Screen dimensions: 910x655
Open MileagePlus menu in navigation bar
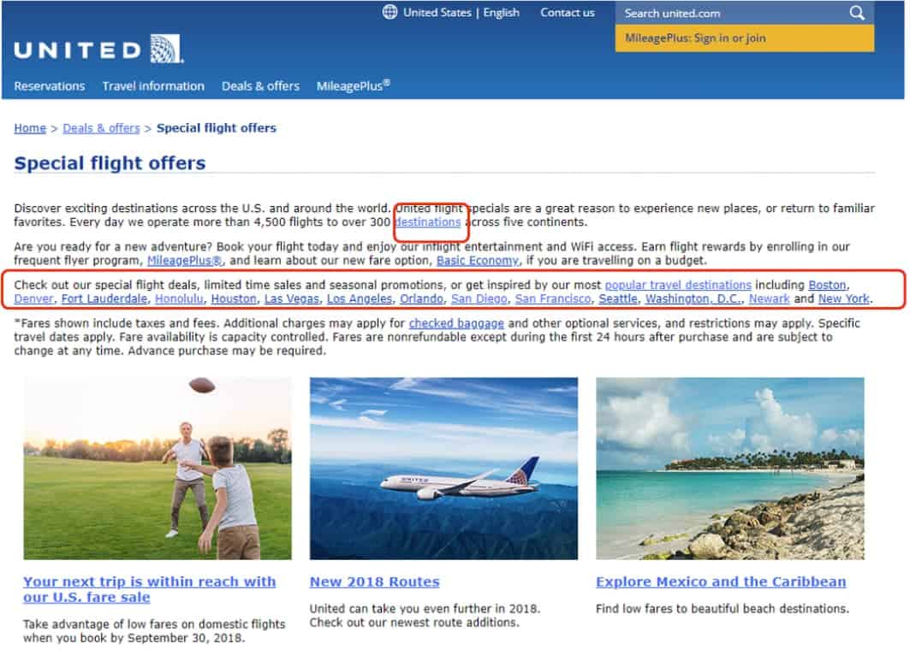[x=353, y=86]
